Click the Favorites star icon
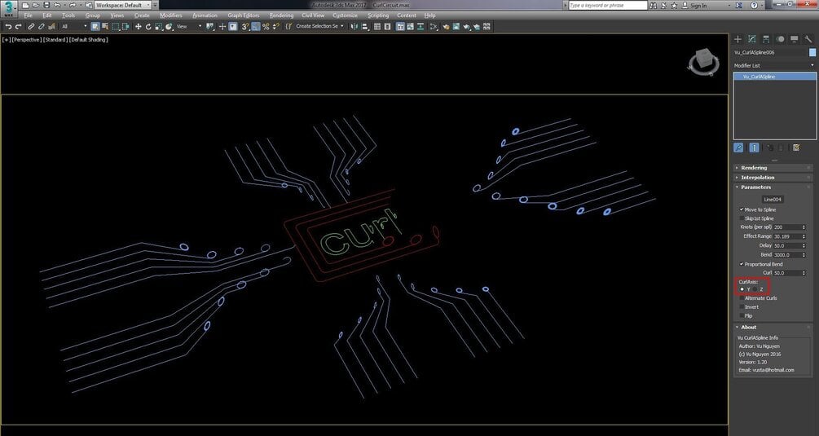Image resolution: width=819 pixels, height=436 pixels. 674,5
